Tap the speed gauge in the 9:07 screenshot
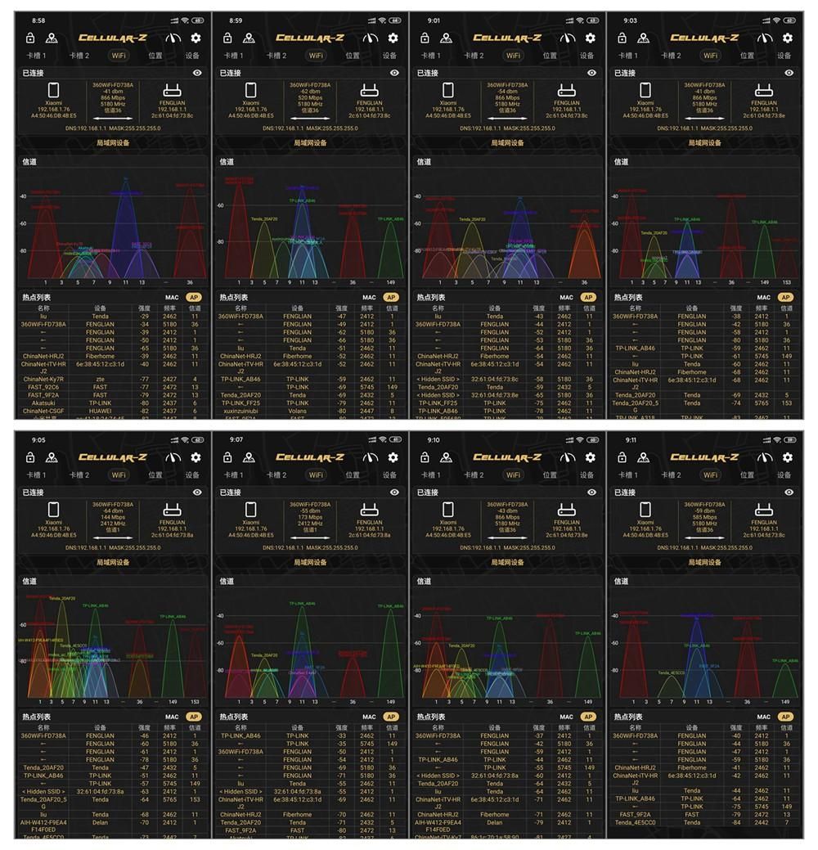The height and width of the screenshot is (850, 818). (371, 457)
